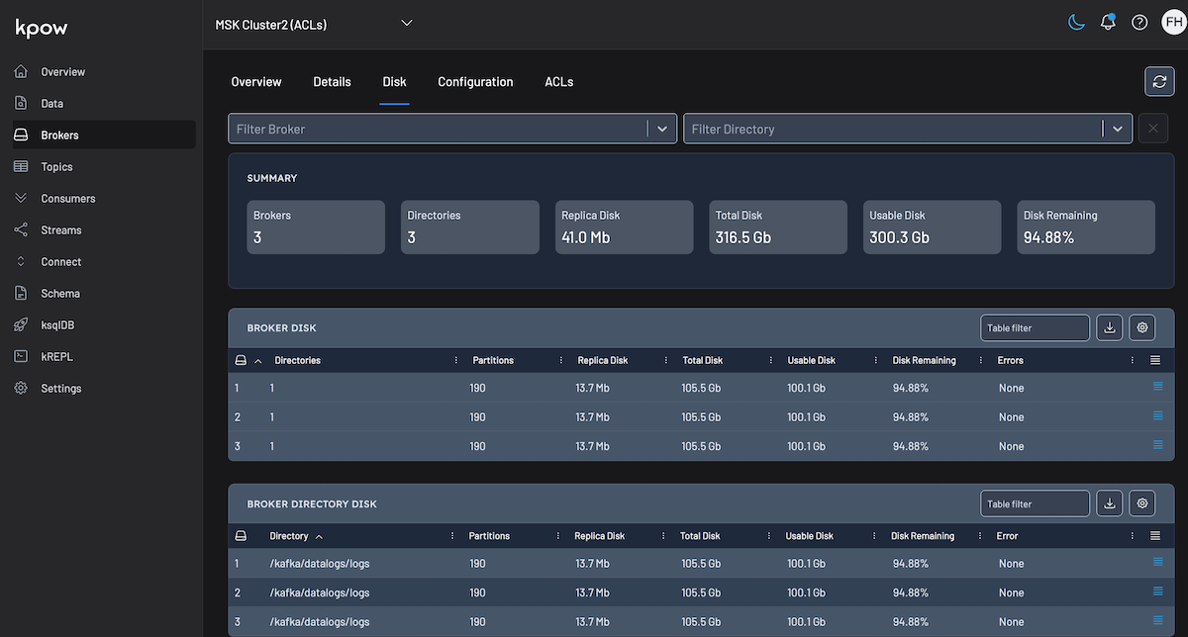This screenshot has height=637, width=1188.
Task: Open the MSK Cluster2 cluster selector
Action: (x=315, y=22)
